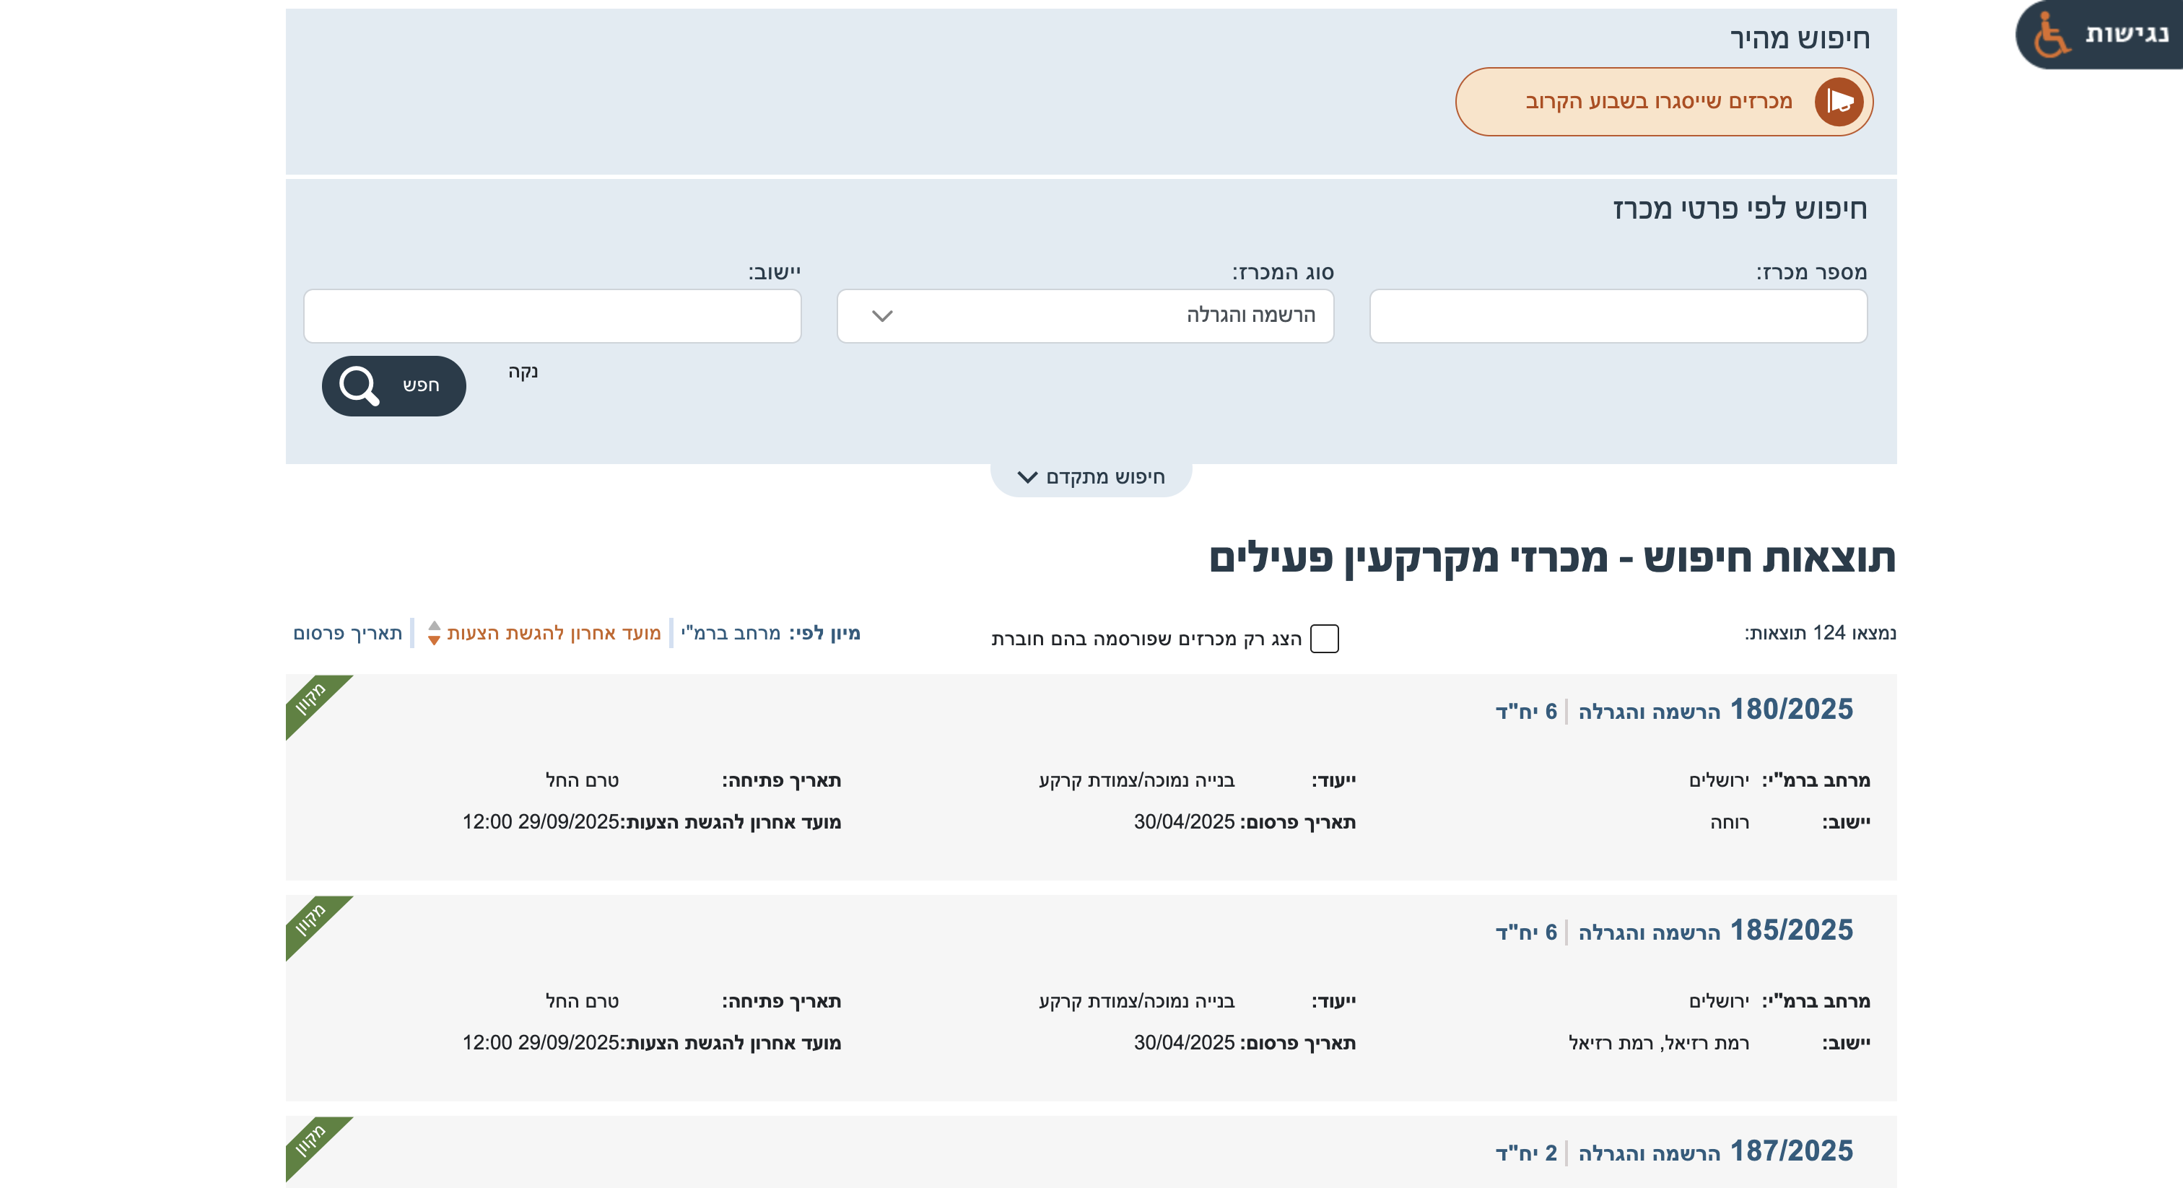
Task: Click the חפש search button
Action: coord(394,385)
